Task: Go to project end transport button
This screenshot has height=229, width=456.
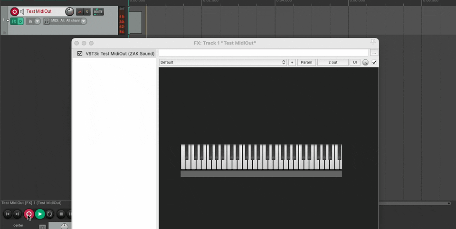Action: coord(17,214)
